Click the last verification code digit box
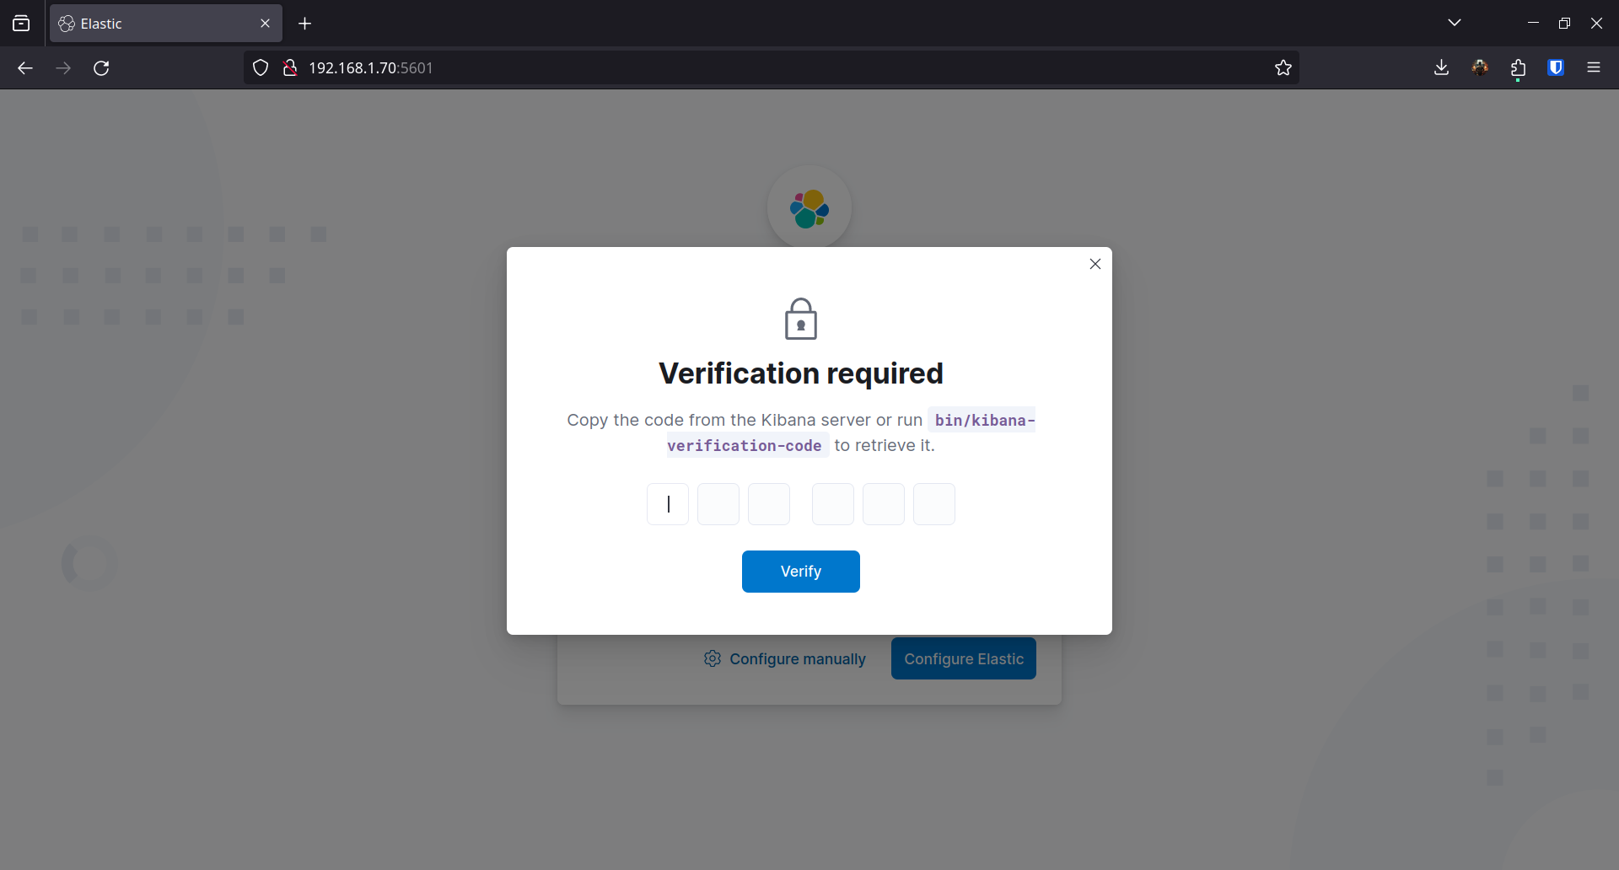The height and width of the screenshot is (870, 1619). pyautogui.click(x=934, y=504)
